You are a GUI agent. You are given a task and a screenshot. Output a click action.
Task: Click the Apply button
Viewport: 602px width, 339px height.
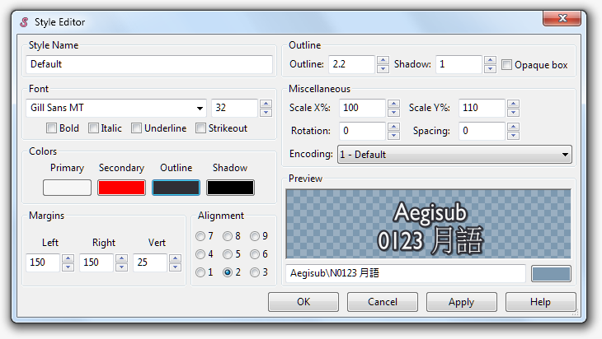[461, 302]
